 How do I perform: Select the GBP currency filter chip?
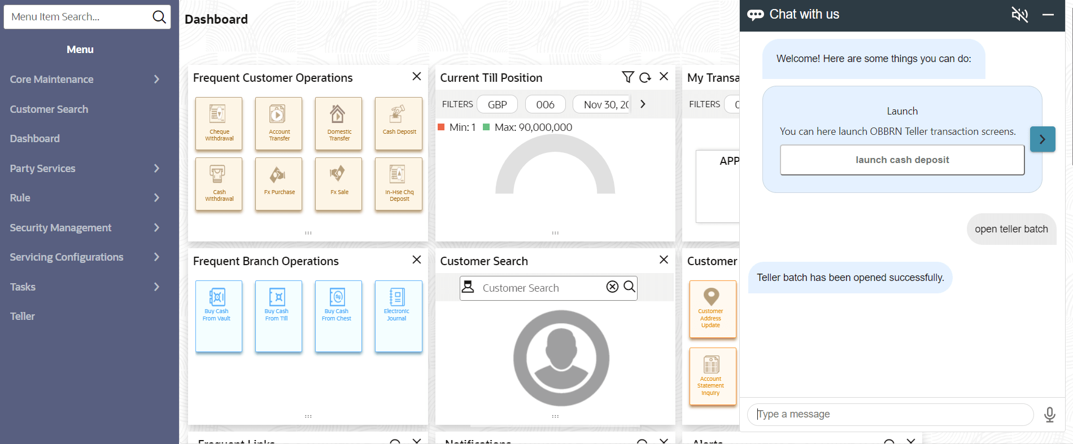(498, 104)
